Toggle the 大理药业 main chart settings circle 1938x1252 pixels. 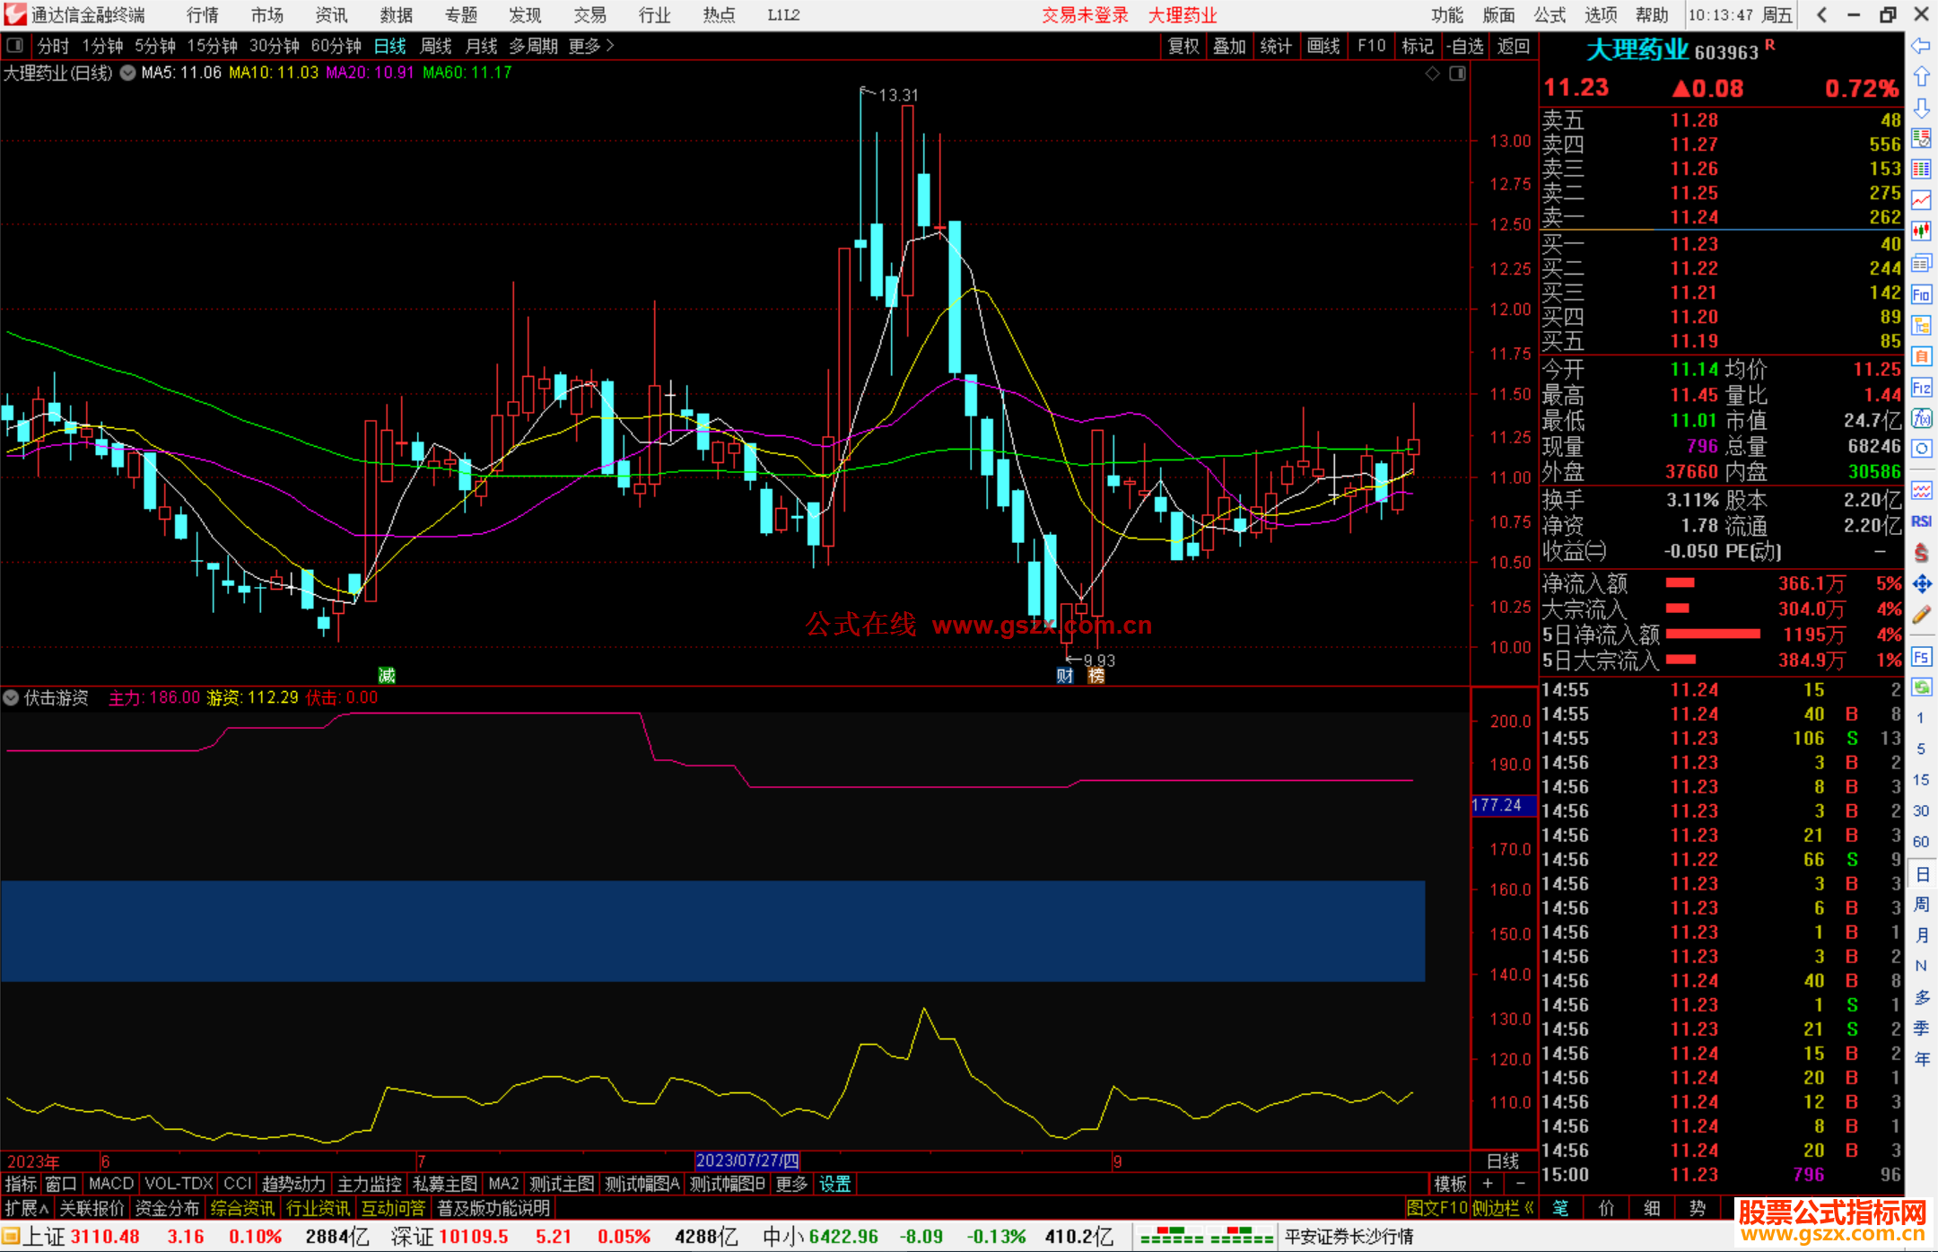128,73
